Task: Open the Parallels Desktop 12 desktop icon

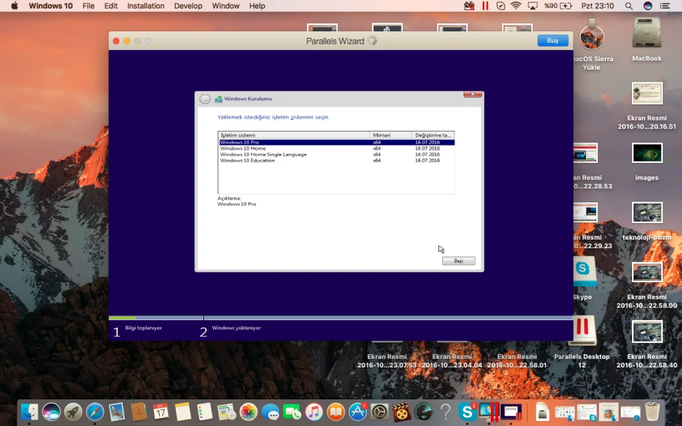Action: 582,329
